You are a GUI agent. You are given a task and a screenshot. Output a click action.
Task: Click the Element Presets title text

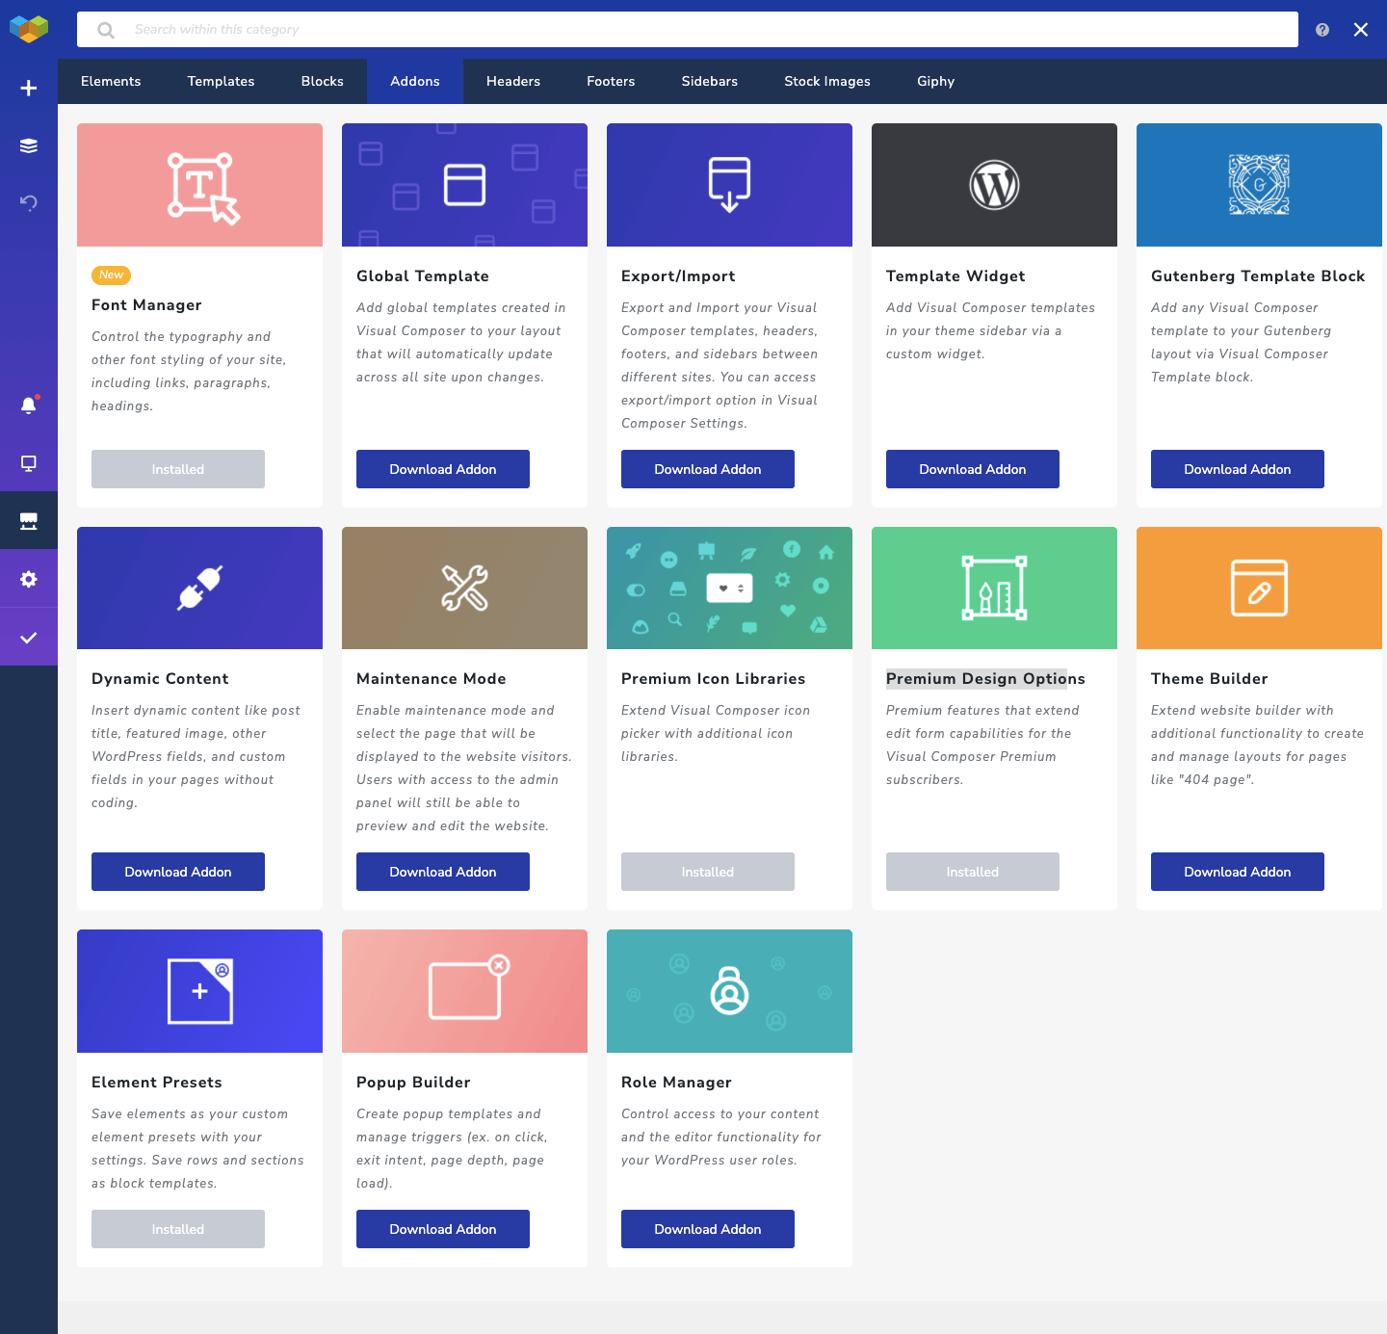click(x=156, y=1082)
